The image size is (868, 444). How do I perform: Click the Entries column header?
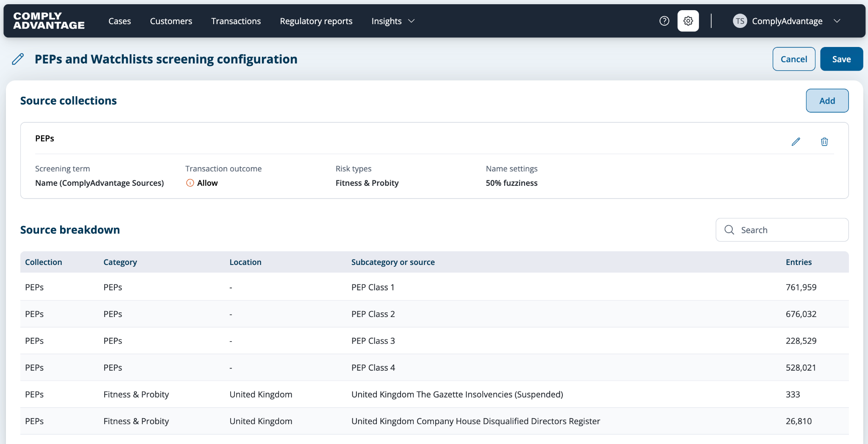coord(798,262)
